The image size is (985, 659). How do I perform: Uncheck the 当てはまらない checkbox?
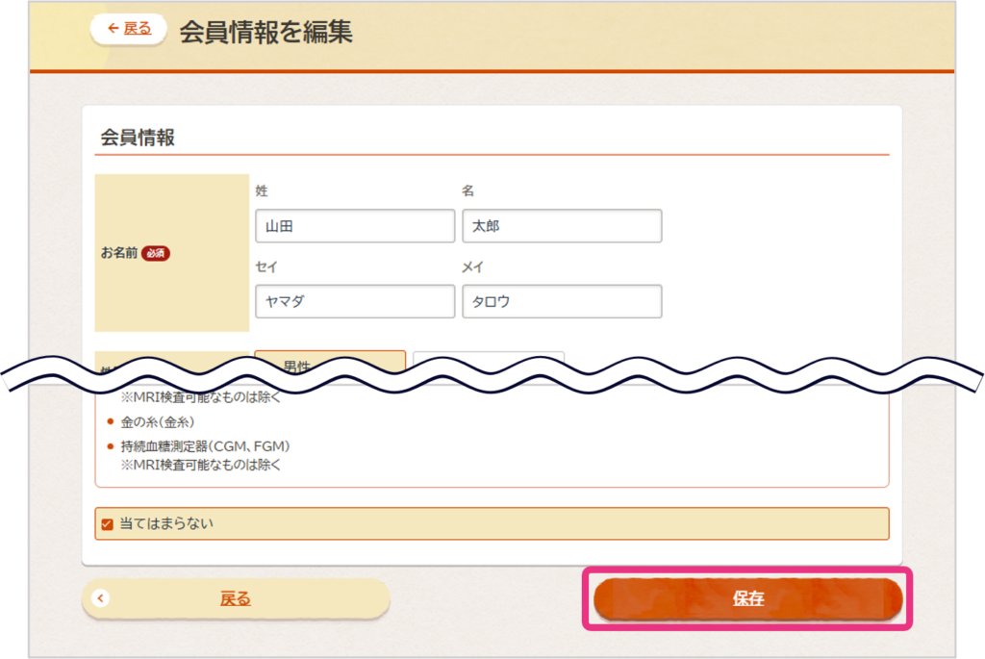pyautogui.click(x=107, y=524)
